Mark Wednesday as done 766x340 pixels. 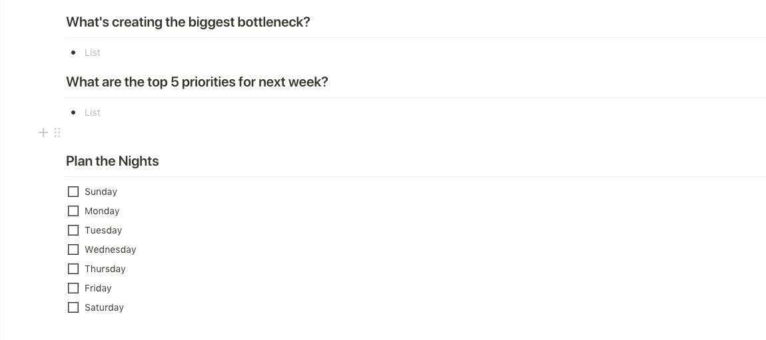tap(73, 250)
